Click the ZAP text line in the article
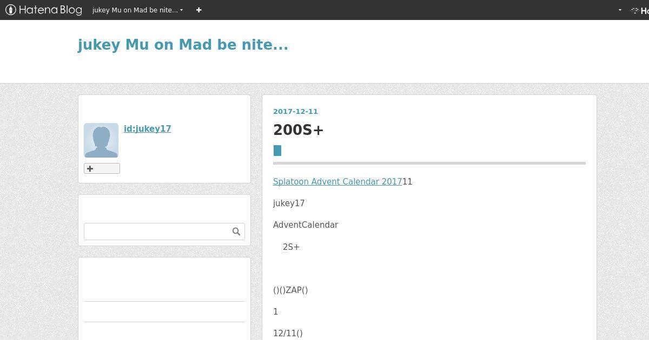The image size is (649, 340). tap(290, 290)
